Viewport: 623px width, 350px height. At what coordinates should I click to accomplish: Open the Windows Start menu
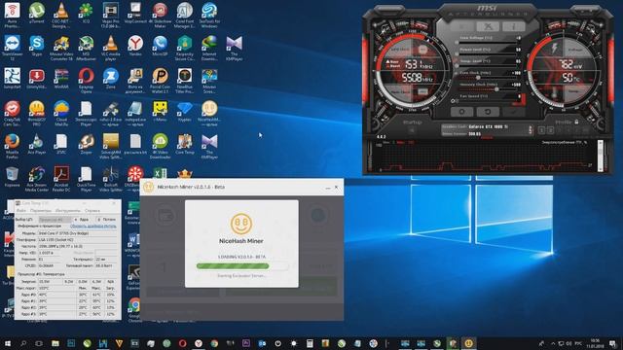pos(8,343)
